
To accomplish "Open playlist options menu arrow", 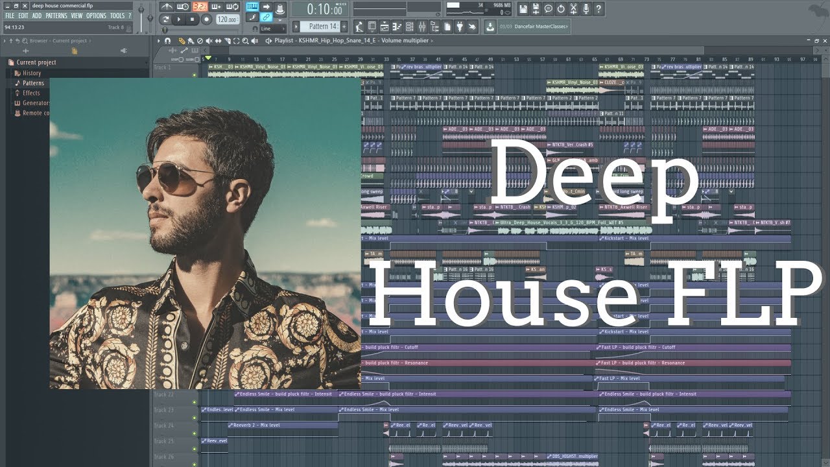I will pyautogui.click(x=159, y=41).
